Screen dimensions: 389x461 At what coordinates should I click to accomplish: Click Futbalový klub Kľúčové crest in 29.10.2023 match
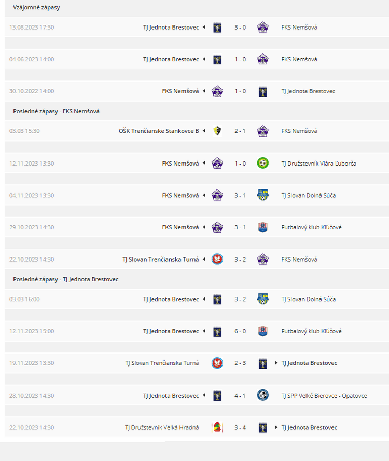coord(262,227)
